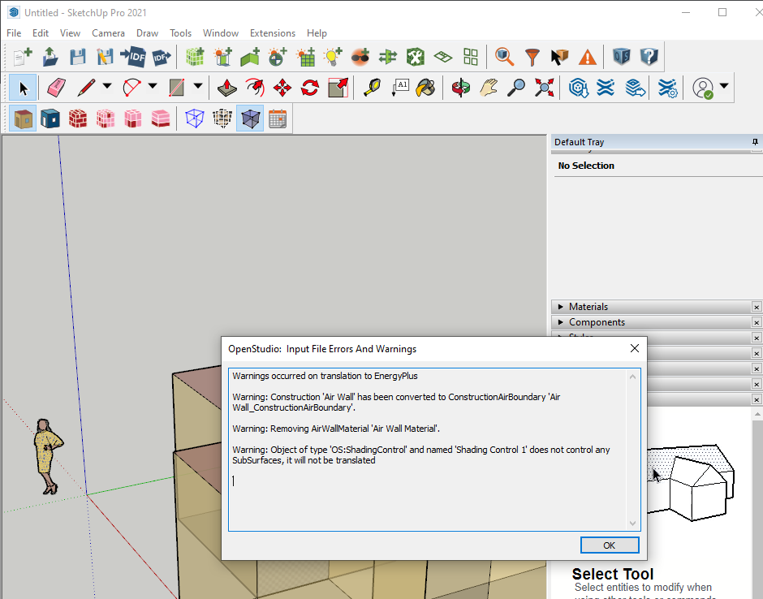The height and width of the screenshot is (599, 763).
Task: Click OK in the warnings dialog
Action: point(610,545)
